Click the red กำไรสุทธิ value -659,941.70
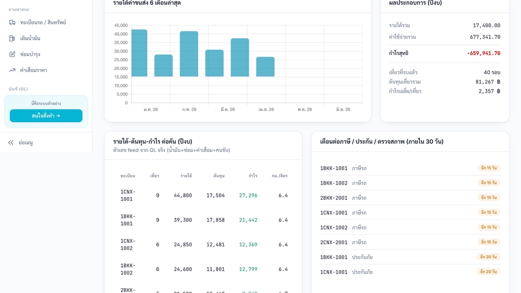The image size is (521, 293). 484,53
